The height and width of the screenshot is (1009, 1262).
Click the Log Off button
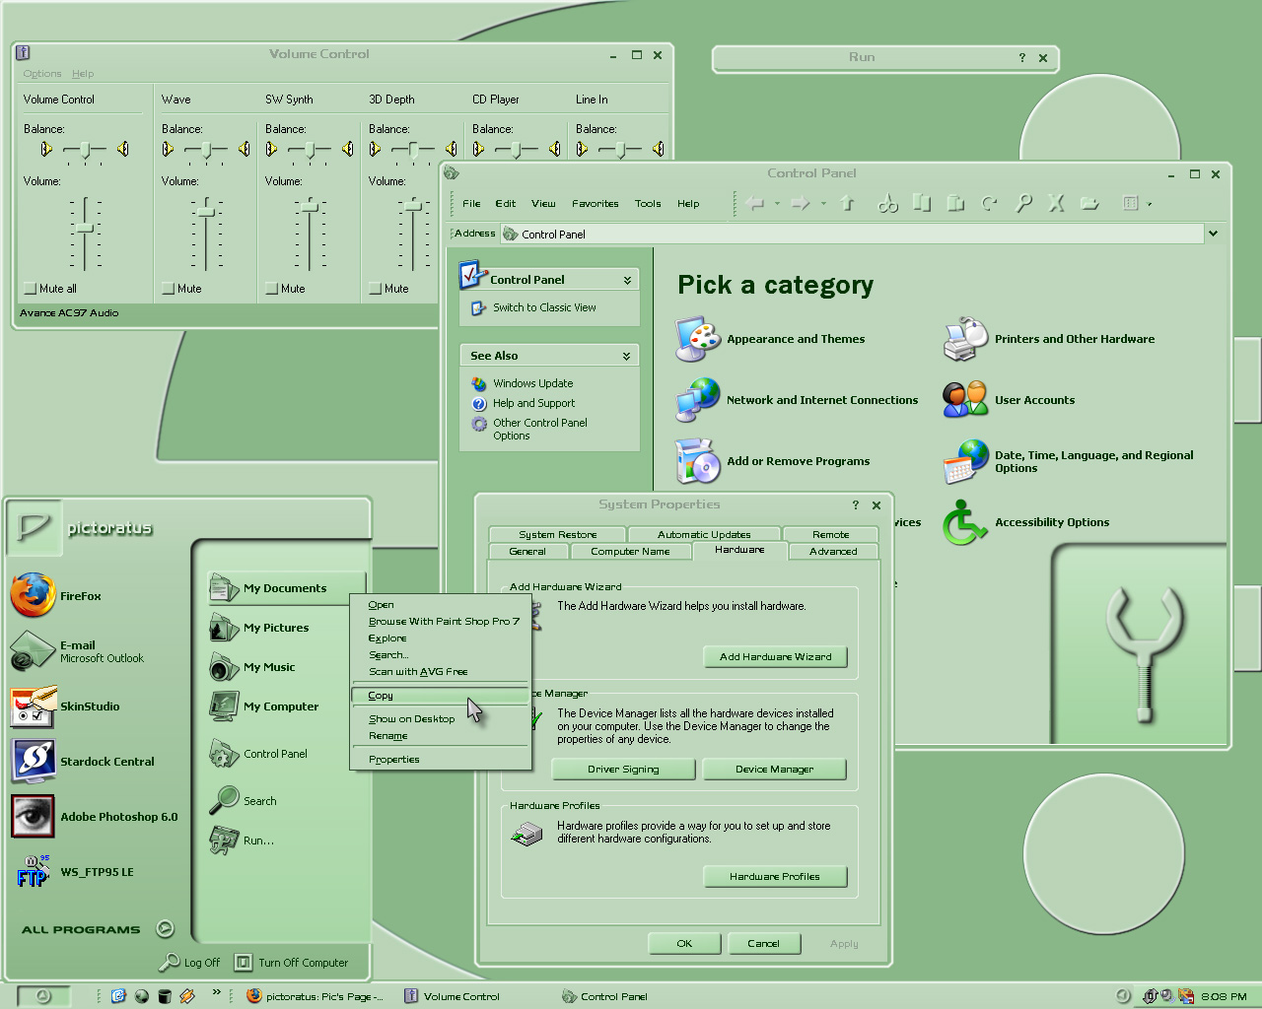point(190,963)
